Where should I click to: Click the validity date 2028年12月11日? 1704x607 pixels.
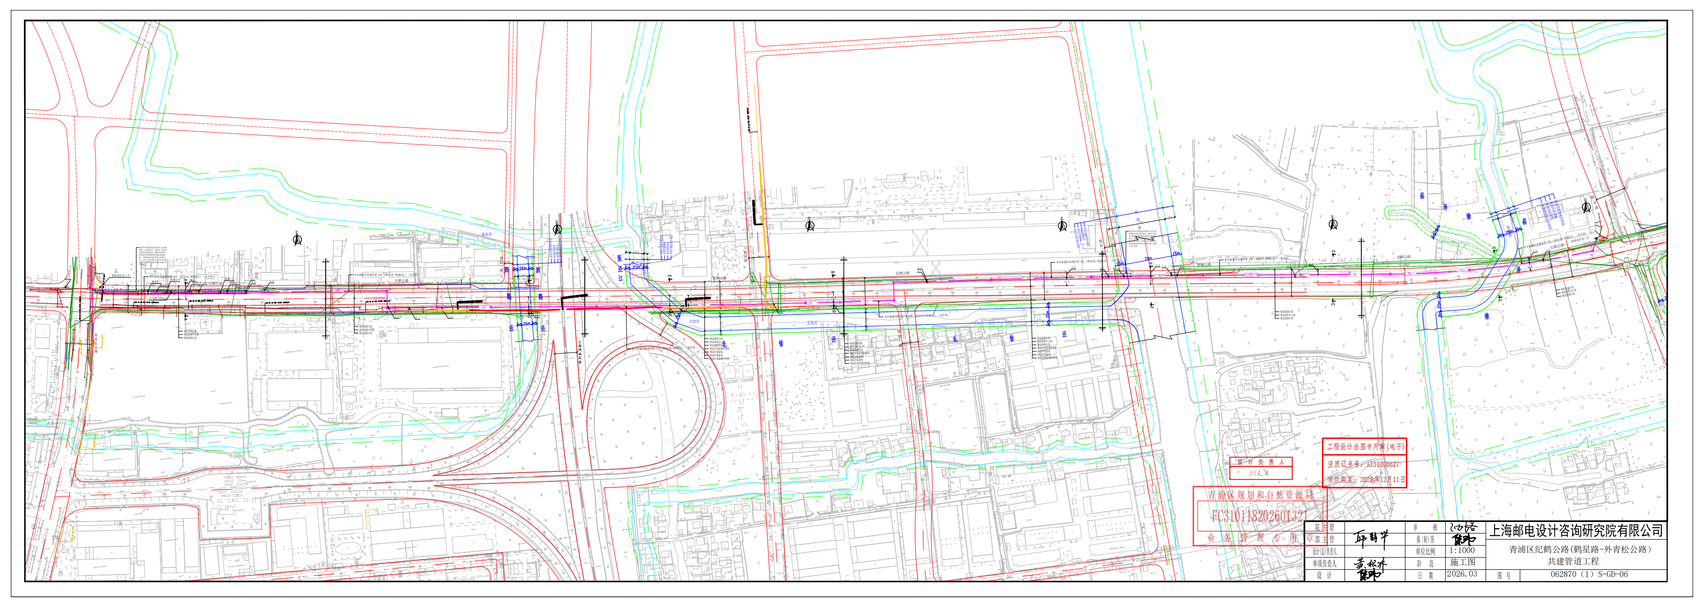pos(1382,479)
